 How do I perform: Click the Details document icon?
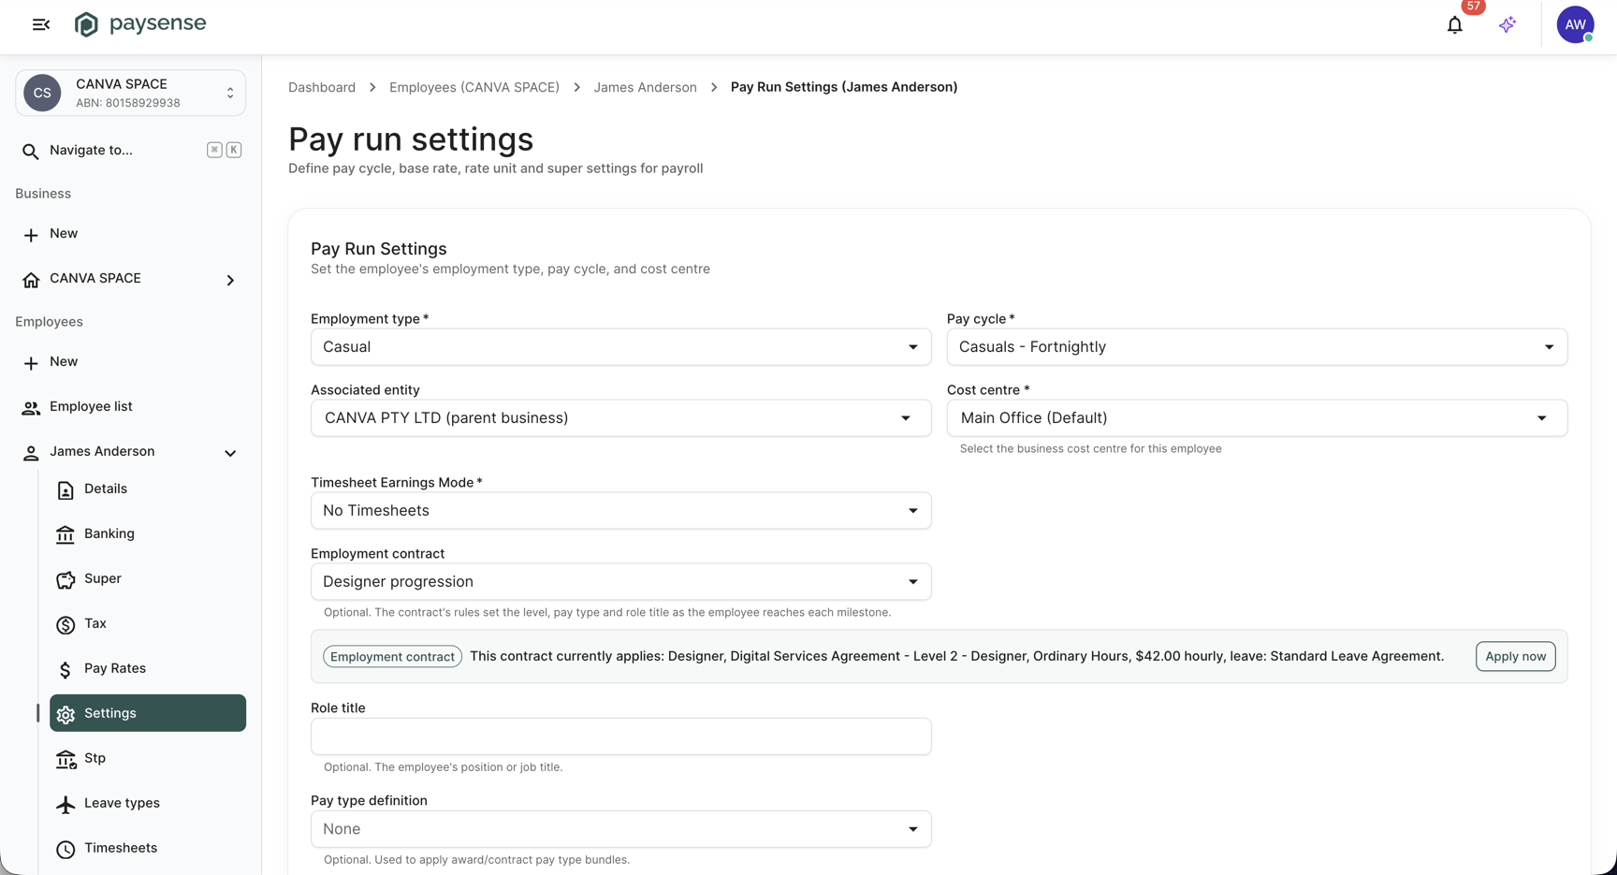pos(66,490)
